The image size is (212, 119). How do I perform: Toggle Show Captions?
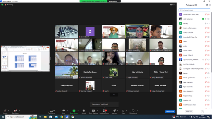click(x=93, y=111)
